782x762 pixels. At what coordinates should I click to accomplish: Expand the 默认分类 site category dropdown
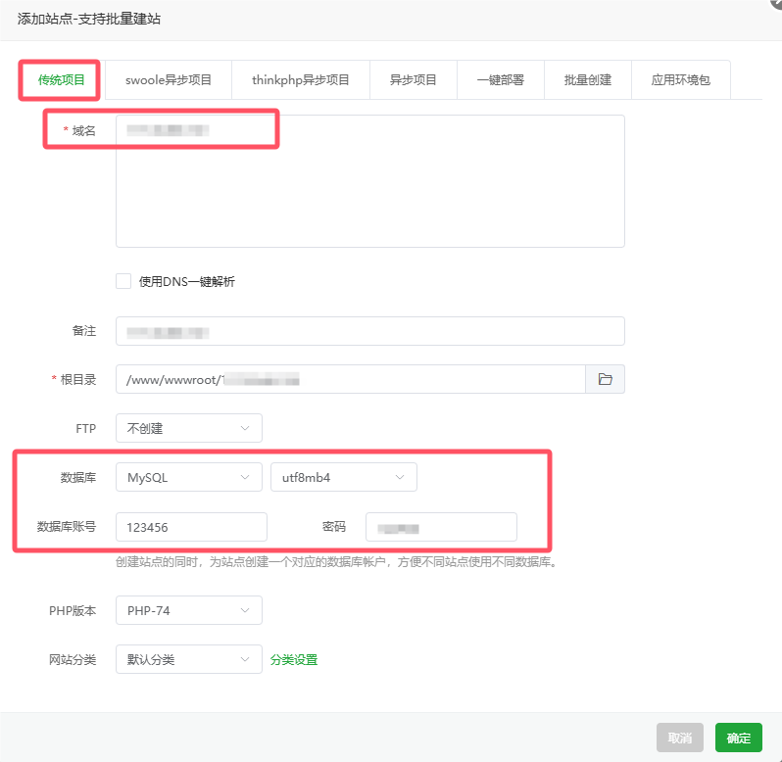pyautogui.click(x=188, y=659)
